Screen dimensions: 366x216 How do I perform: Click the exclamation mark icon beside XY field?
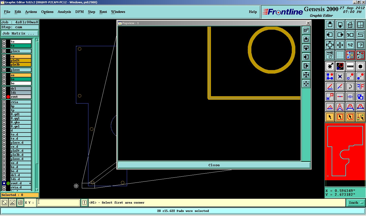pos(84,203)
